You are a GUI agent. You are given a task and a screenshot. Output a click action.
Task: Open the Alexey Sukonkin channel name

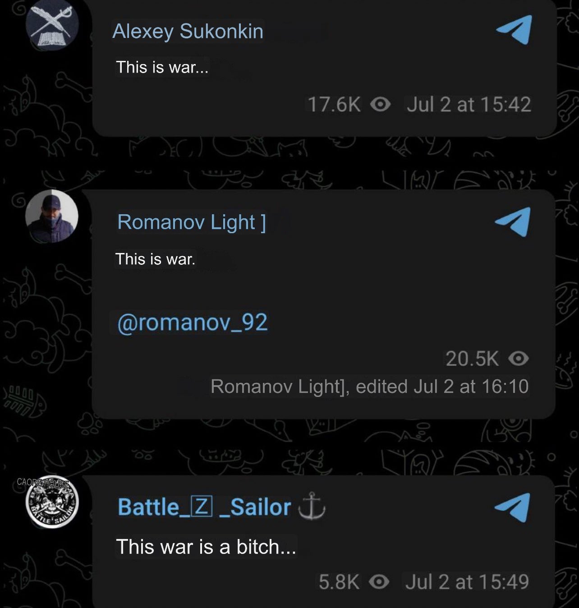click(188, 31)
